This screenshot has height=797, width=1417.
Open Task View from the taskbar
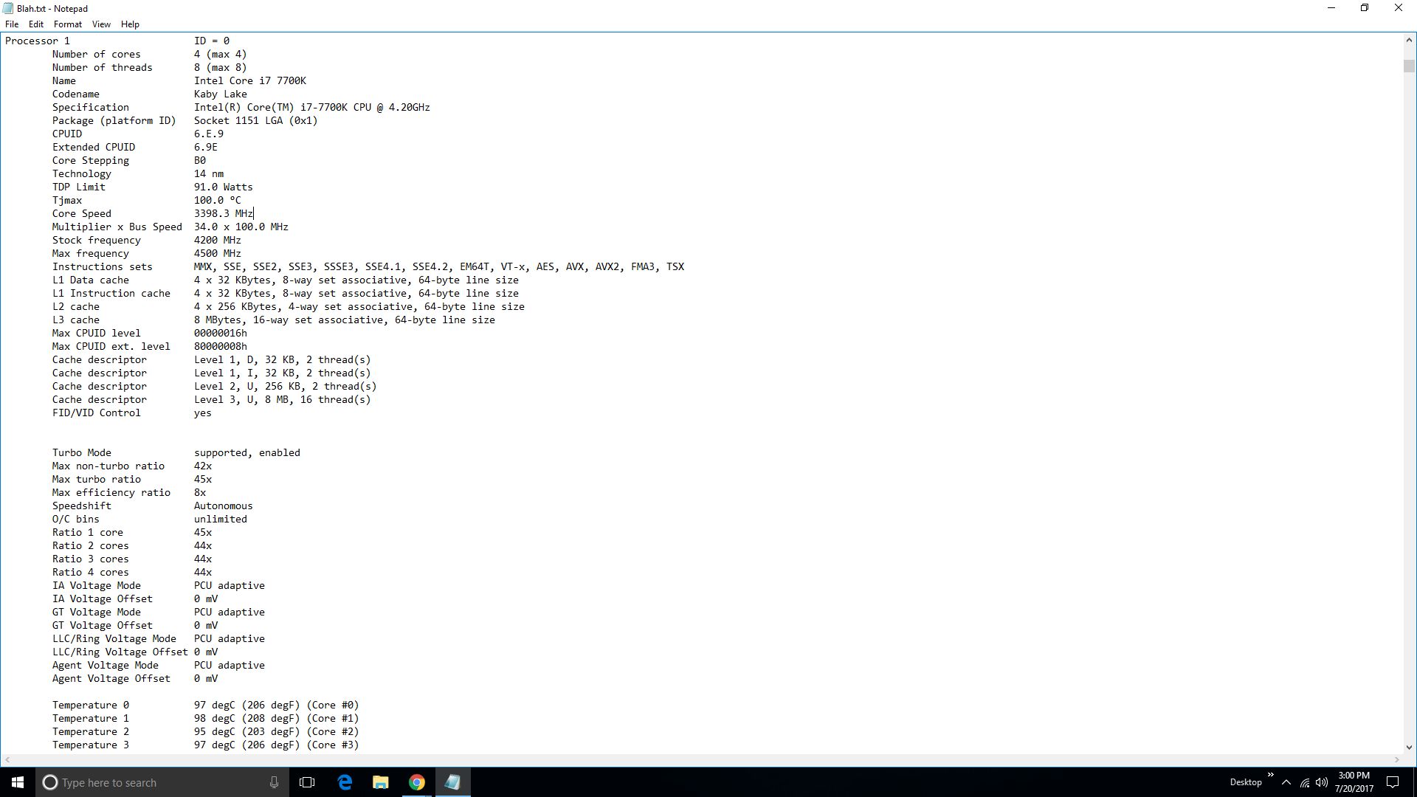tap(307, 782)
